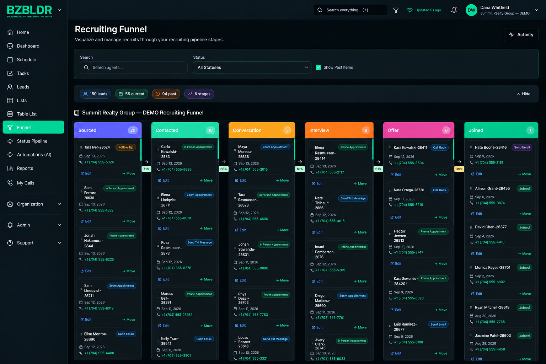
Task: Go to Home in the sidebar
Action: pyautogui.click(x=33, y=32)
